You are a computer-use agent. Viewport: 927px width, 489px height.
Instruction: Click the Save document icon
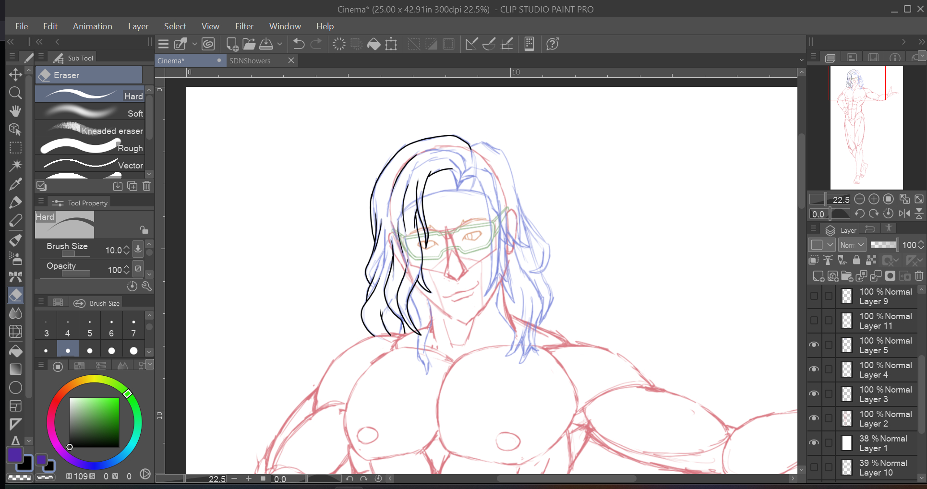[266, 44]
